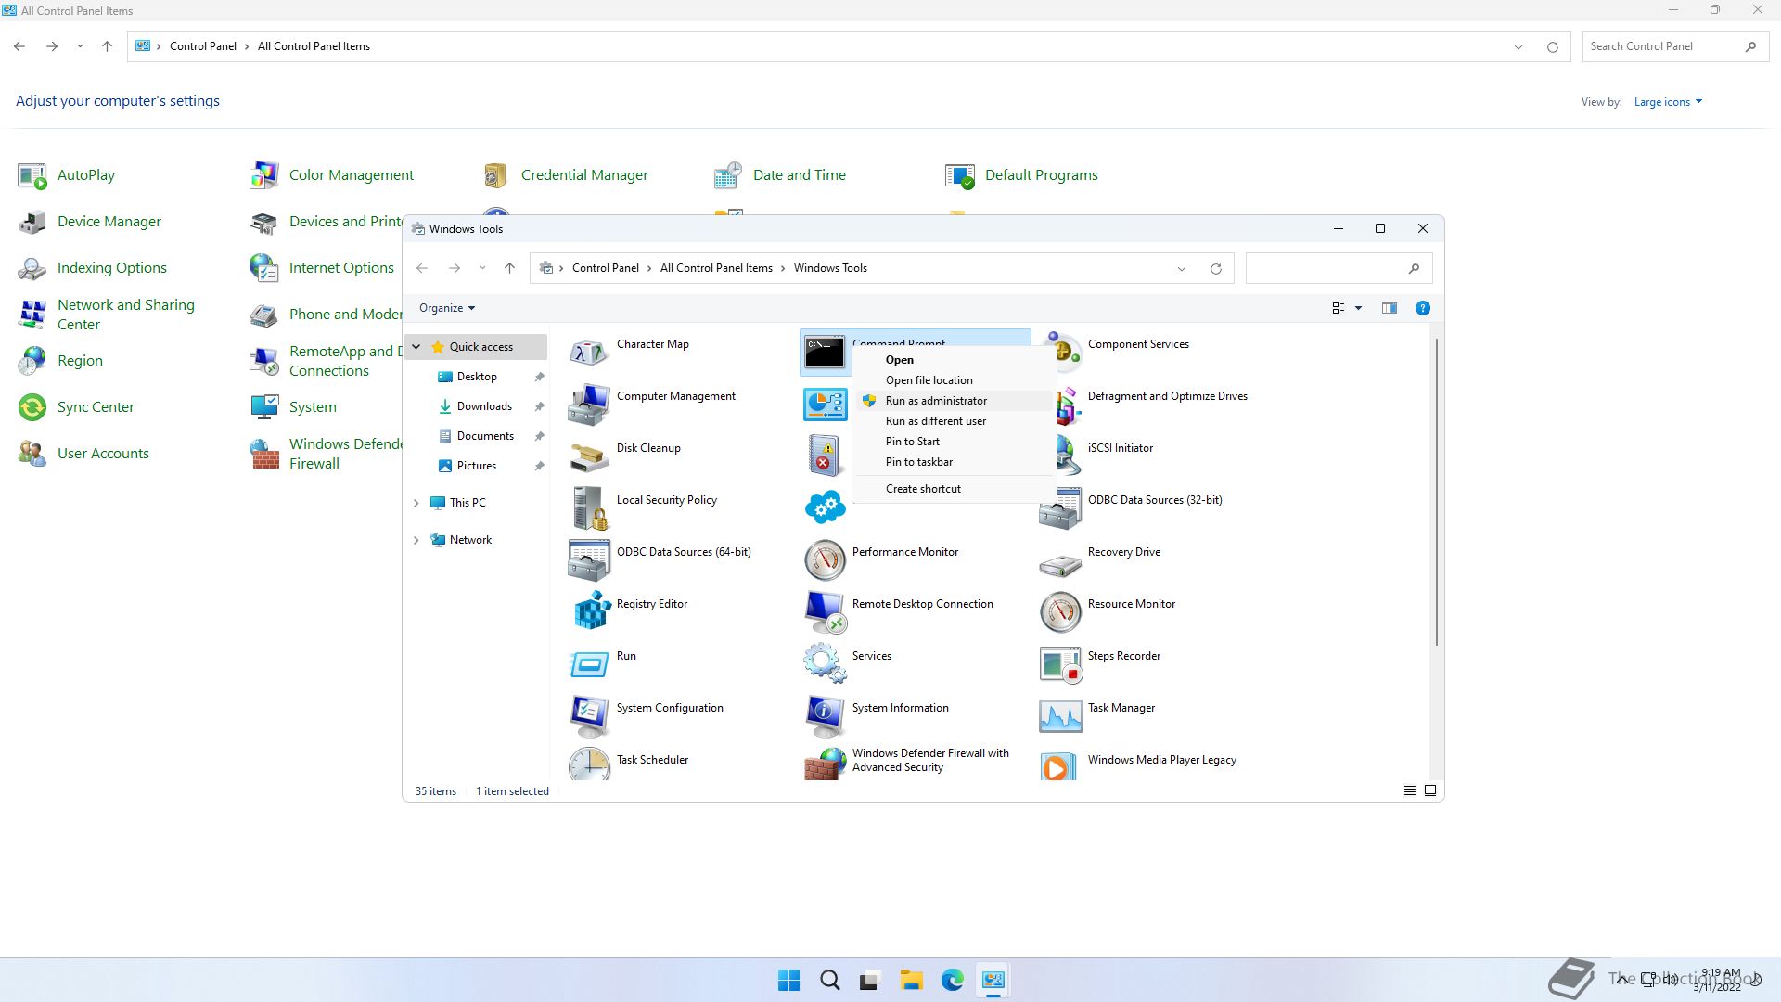This screenshot has width=1781, height=1002.
Task: Open Performance Monitor icon
Action: coord(825,560)
